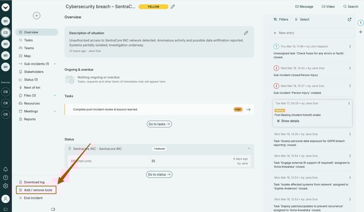Click the Affected units status row

159,161
